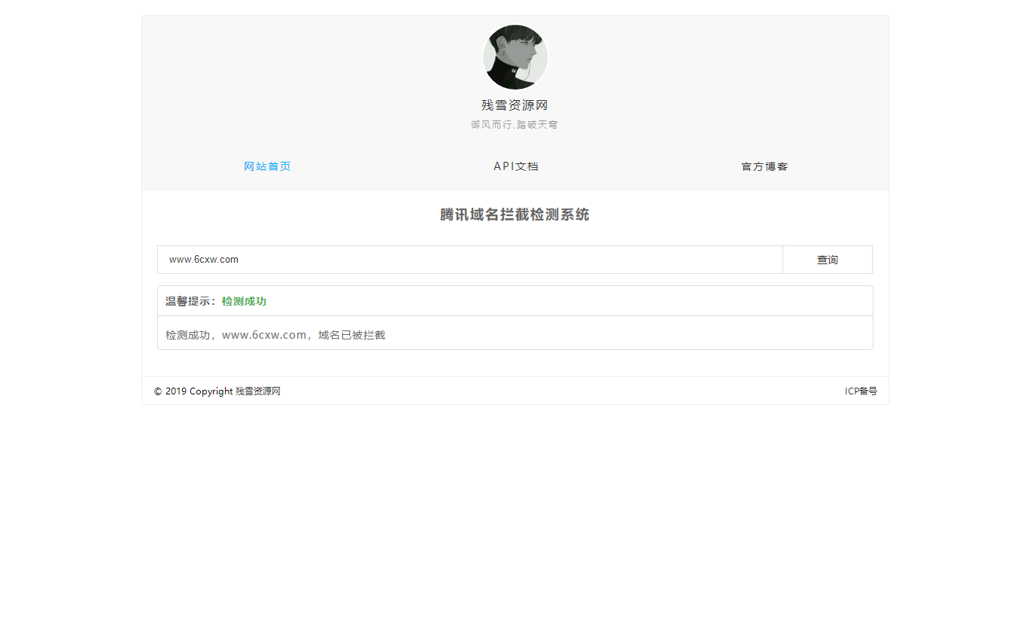Viewport: 1030px width, 630px height.
Task: Click the 腾讯域名拦截检测系统 heading
Action: pos(515,215)
